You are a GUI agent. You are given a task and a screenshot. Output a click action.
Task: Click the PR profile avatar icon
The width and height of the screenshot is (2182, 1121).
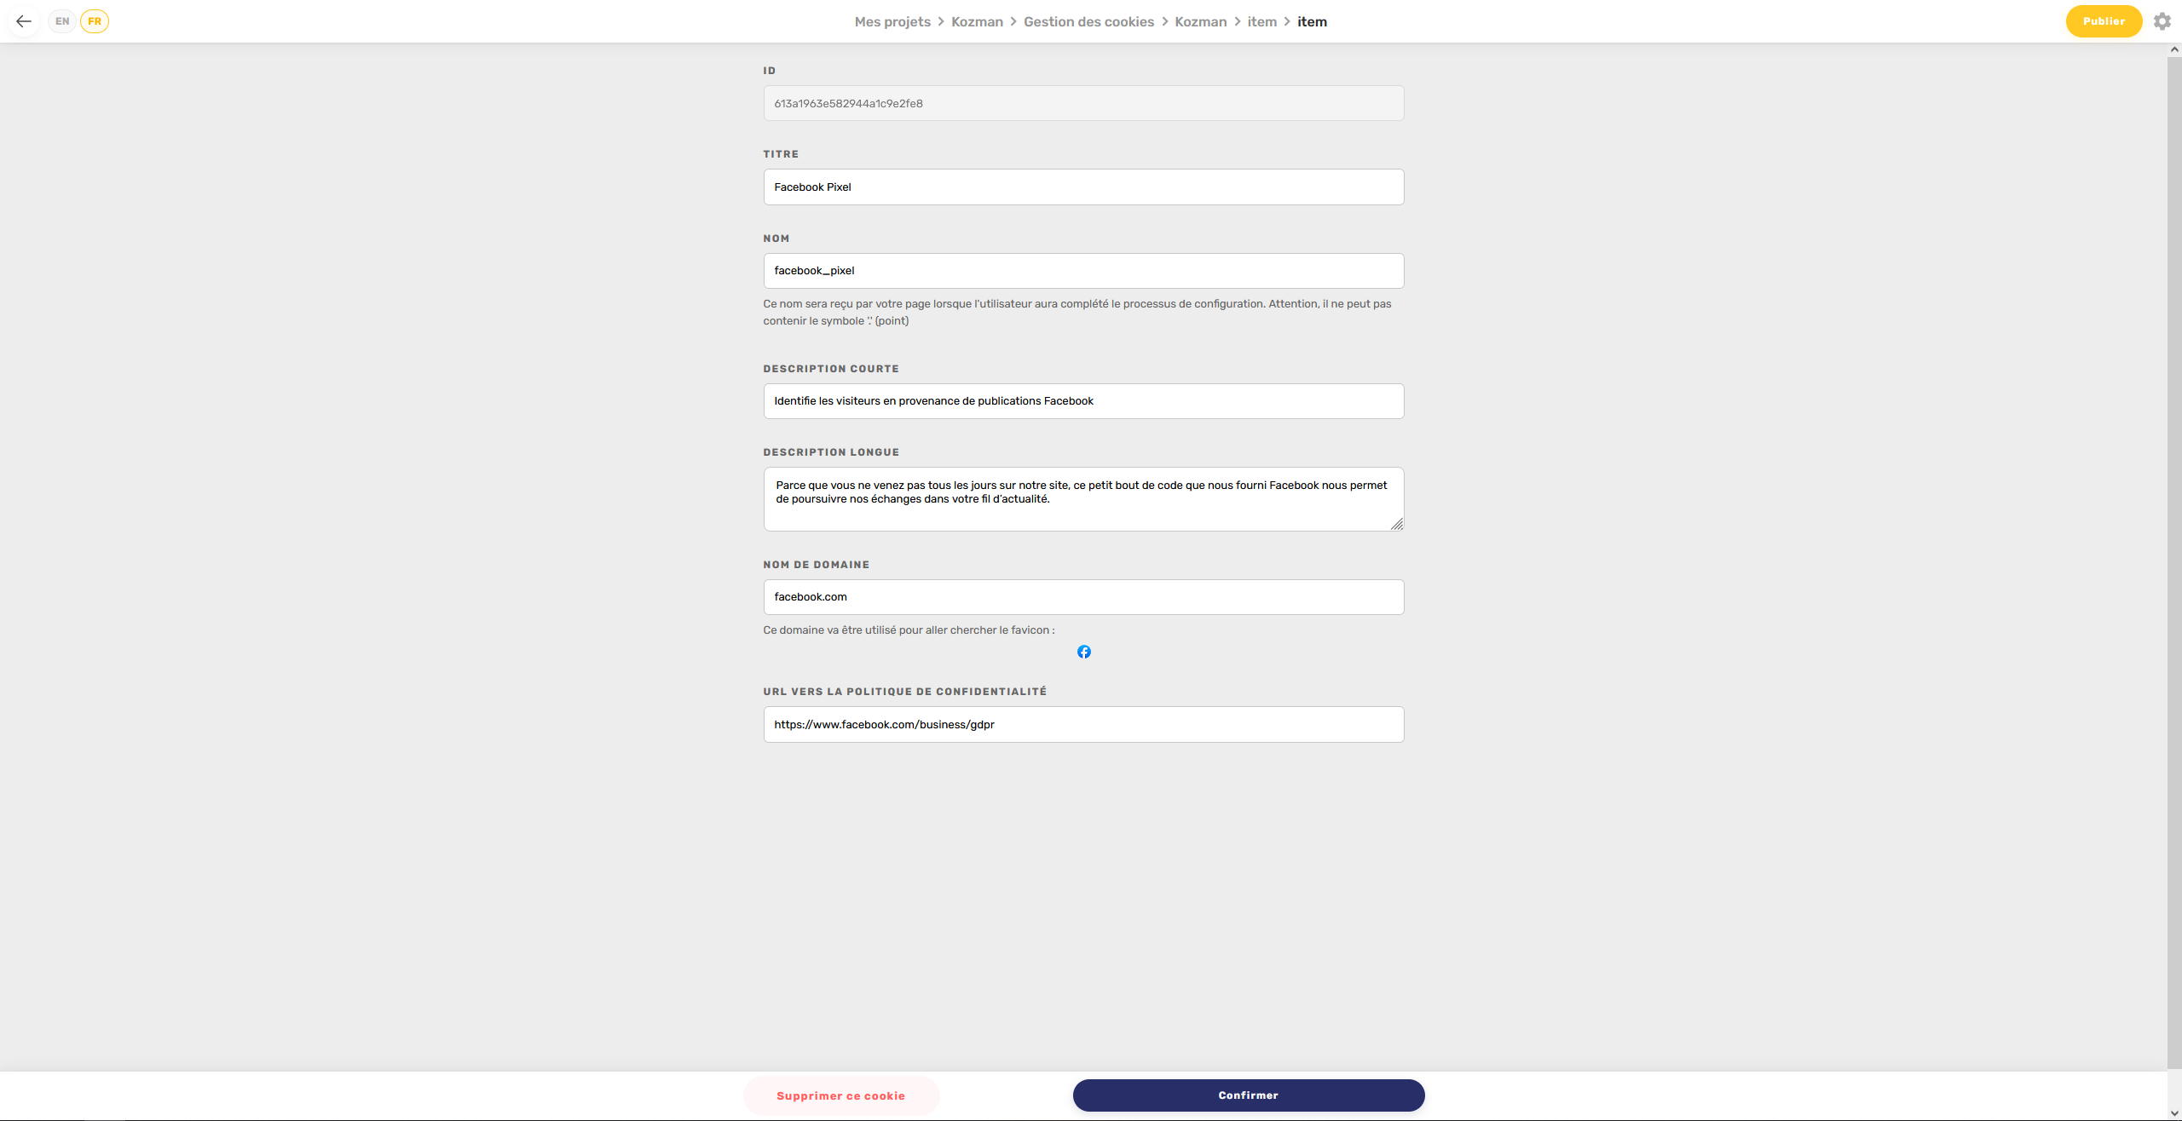pos(95,20)
